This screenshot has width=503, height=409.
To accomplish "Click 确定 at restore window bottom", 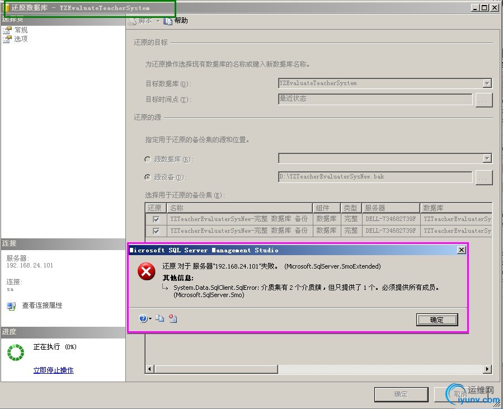I will (401, 394).
